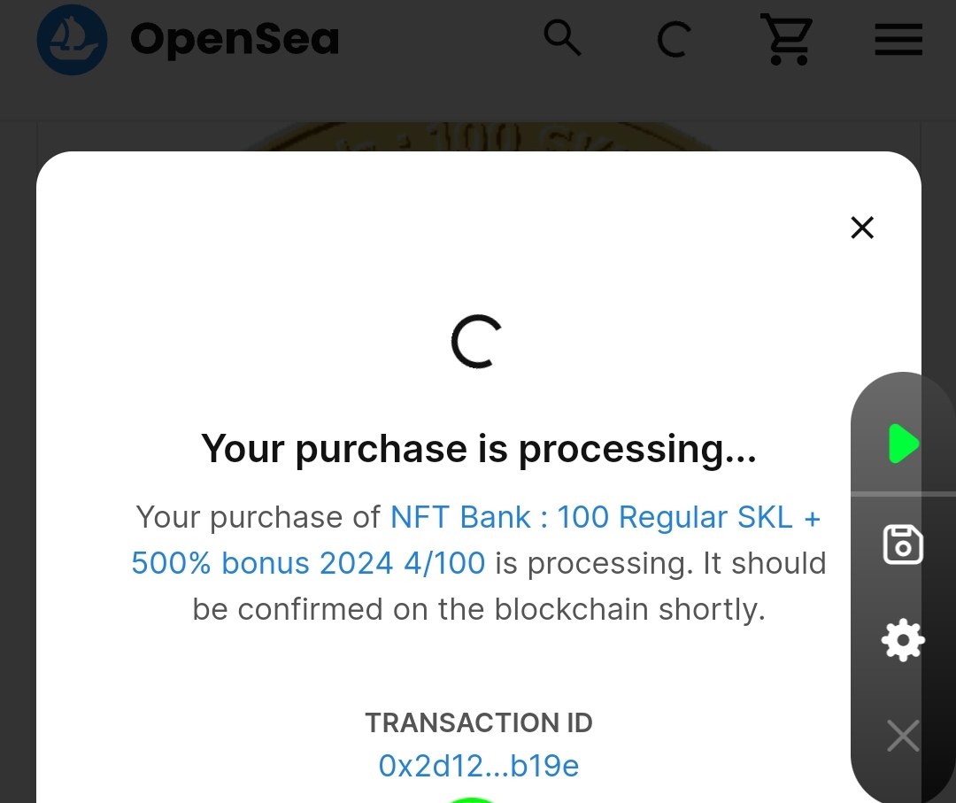Click the divider line on the floating toolbar

(903, 493)
